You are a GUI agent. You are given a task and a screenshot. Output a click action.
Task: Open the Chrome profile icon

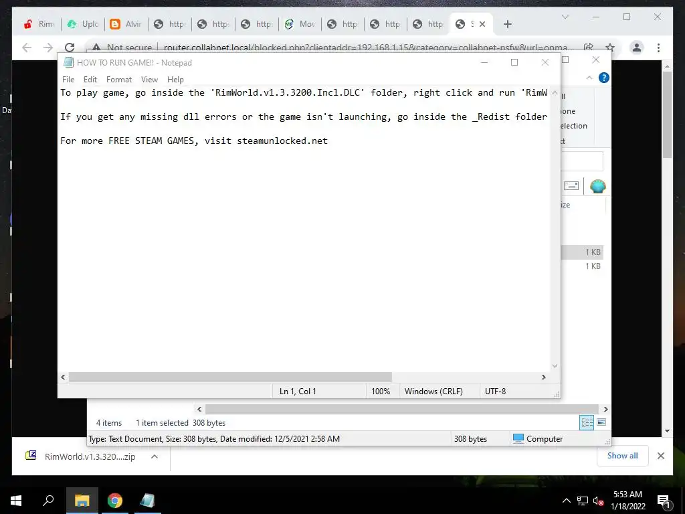637,48
